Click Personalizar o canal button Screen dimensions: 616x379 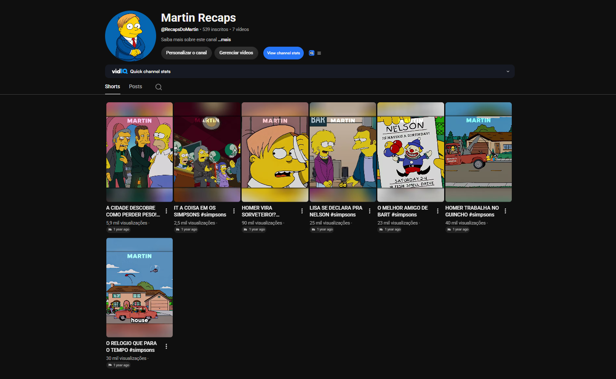(x=186, y=53)
